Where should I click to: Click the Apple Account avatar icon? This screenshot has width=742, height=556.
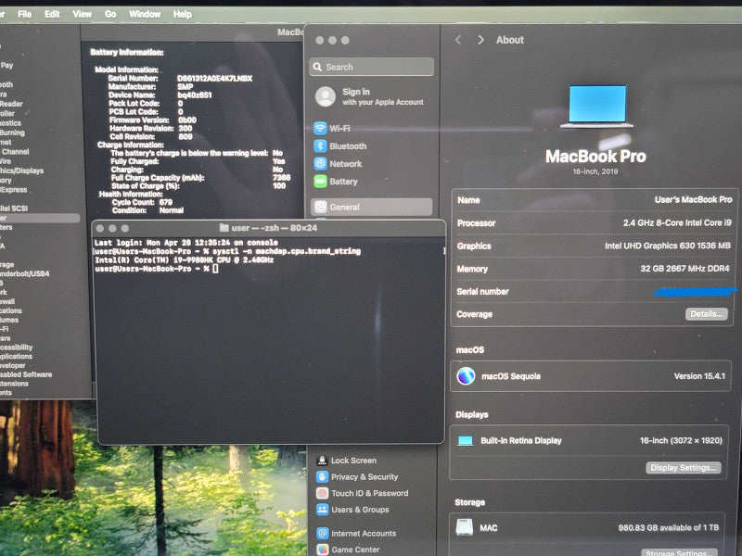coord(326,96)
